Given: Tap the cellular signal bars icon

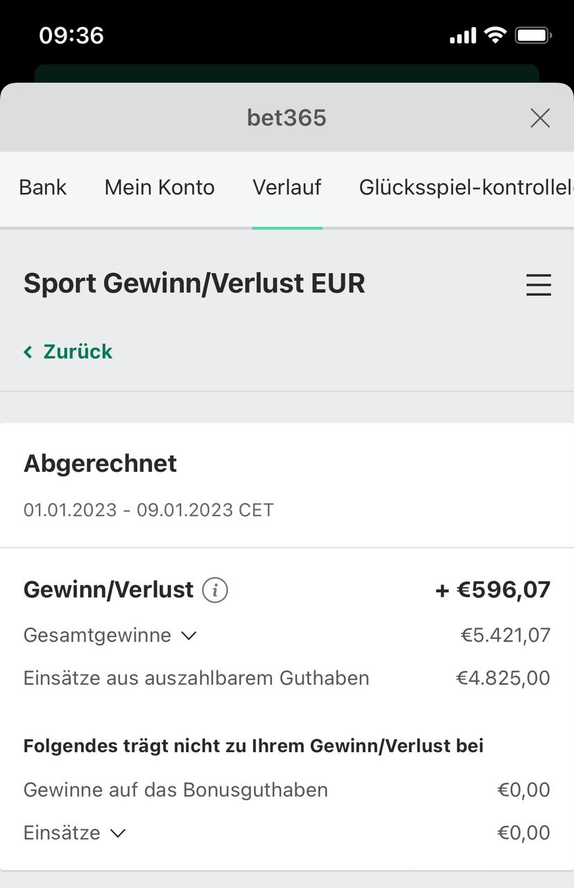Looking at the screenshot, I should [463, 35].
